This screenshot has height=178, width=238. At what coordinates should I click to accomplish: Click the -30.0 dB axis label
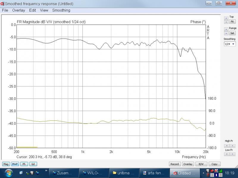(12, 99)
